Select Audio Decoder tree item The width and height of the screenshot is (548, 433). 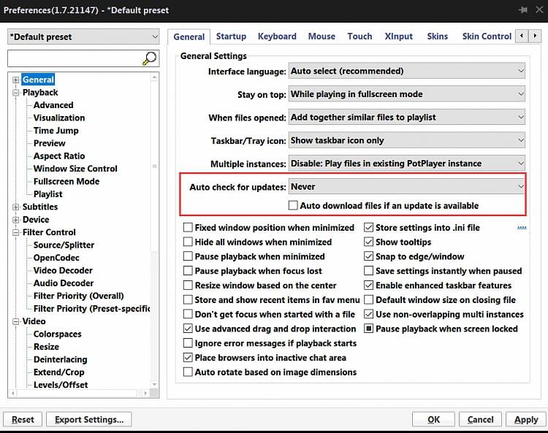point(64,283)
